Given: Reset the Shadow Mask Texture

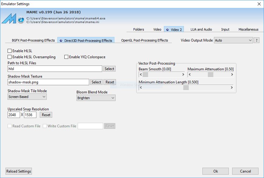Looking at the screenshot, I should point(110,82).
